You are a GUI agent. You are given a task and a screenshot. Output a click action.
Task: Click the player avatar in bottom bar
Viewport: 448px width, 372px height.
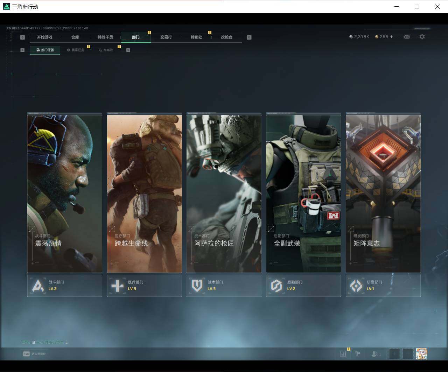(x=422, y=354)
